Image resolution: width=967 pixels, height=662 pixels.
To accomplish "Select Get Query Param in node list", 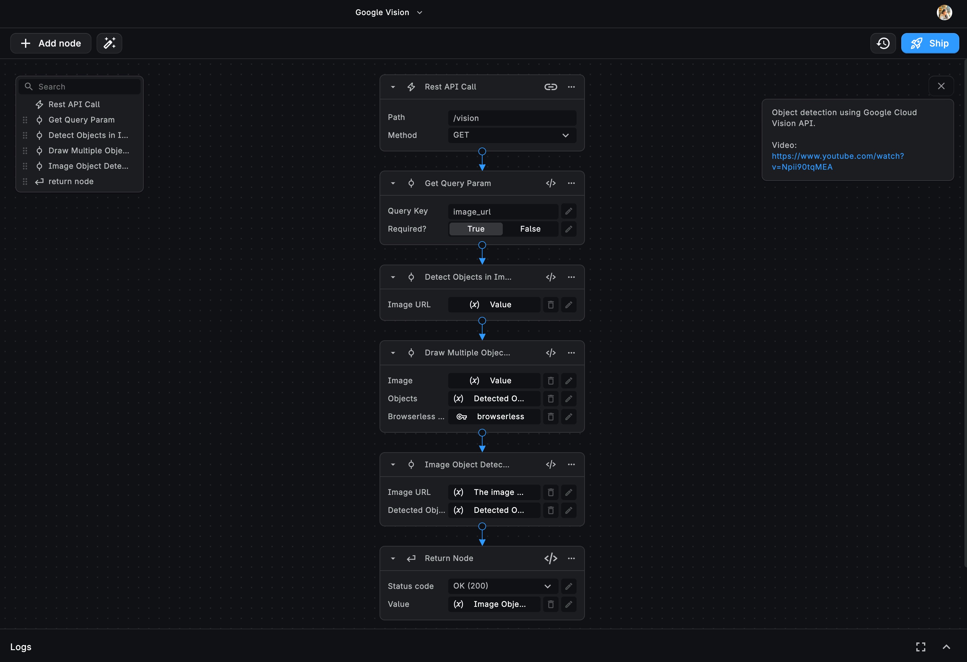I will point(80,120).
